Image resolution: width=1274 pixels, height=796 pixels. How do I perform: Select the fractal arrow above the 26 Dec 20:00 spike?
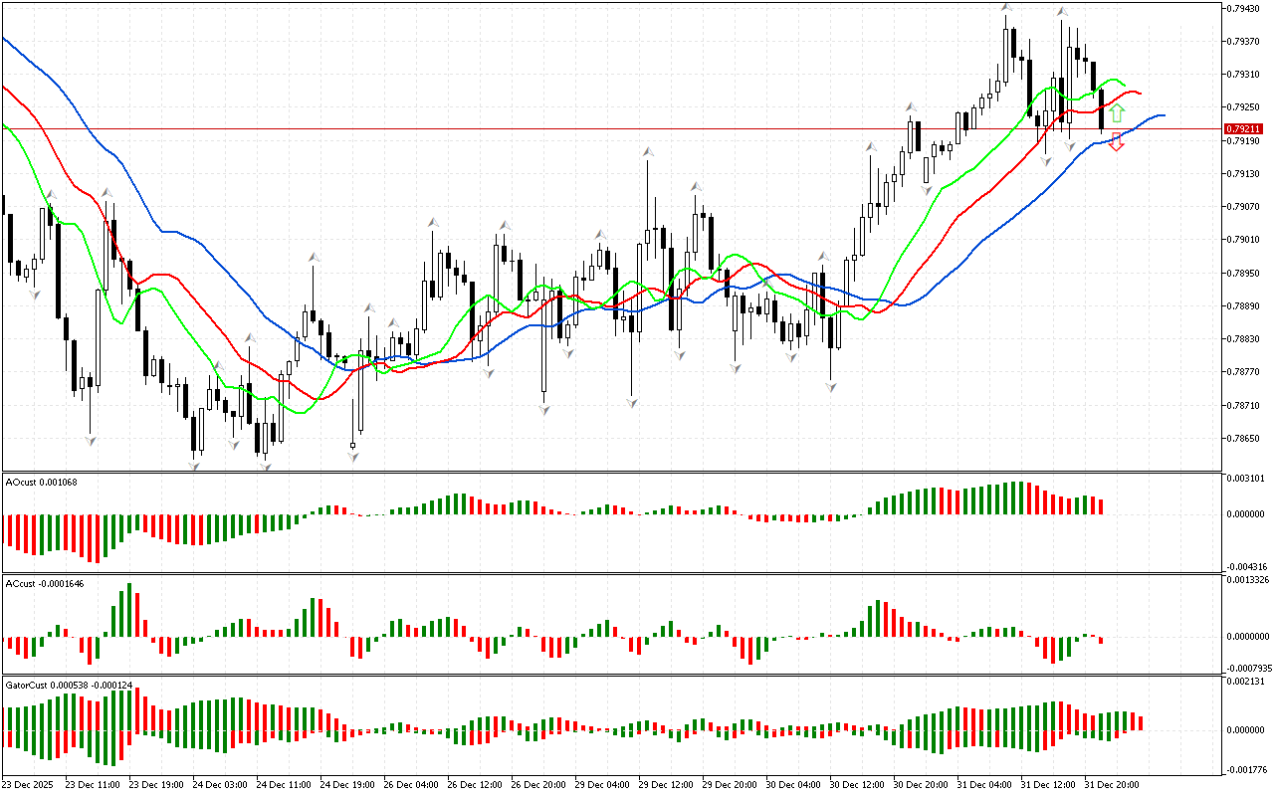point(648,151)
